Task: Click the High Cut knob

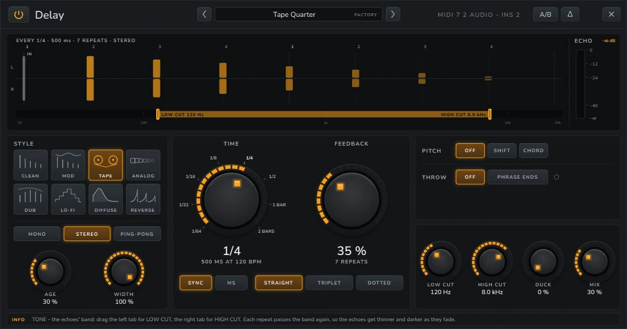Action: (492, 262)
